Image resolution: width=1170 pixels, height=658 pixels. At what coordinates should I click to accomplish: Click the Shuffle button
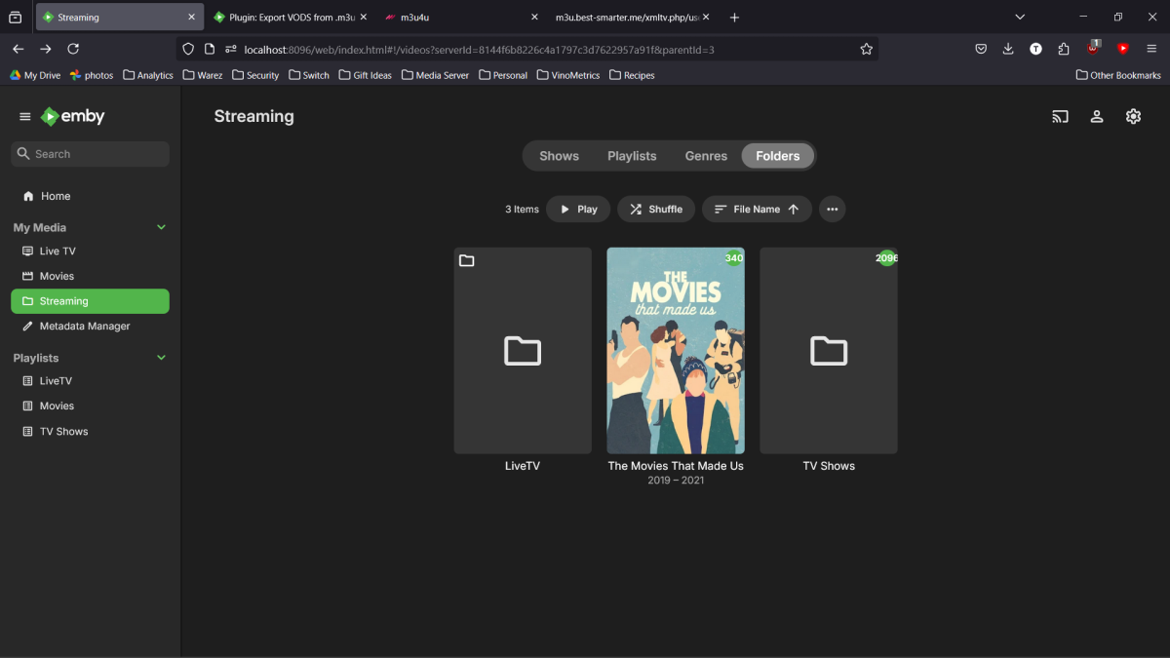[656, 210]
